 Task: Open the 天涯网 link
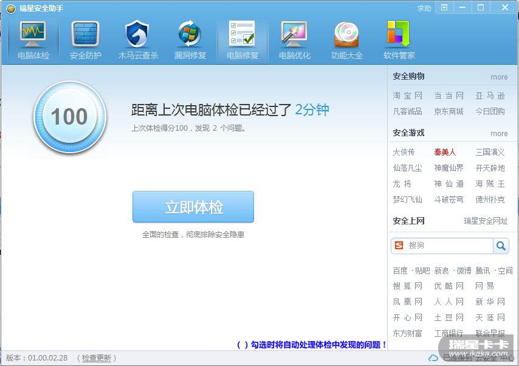(x=490, y=318)
